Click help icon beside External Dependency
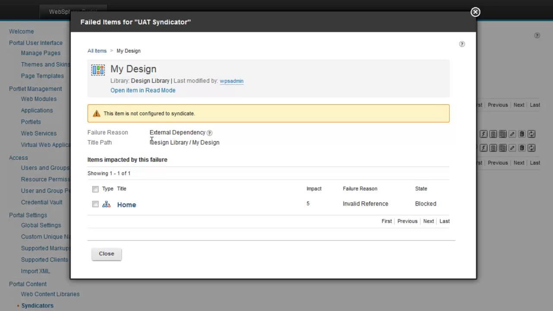This screenshot has width=553, height=311. [x=210, y=133]
